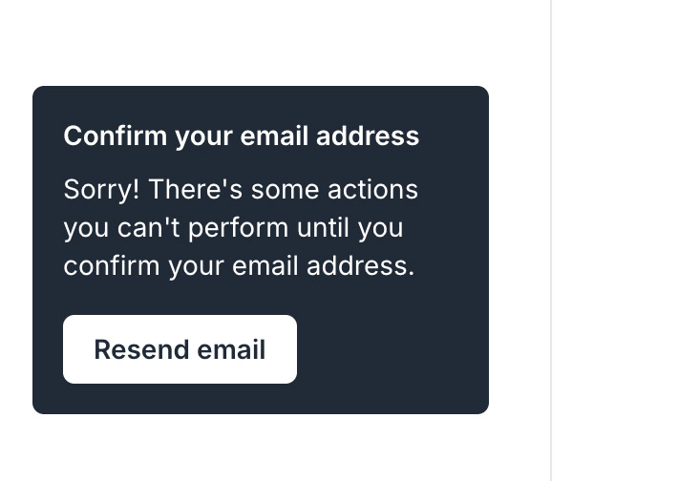Click the Resend email button
Image resolution: width=678 pixels, height=481 pixels.
(x=180, y=349)
